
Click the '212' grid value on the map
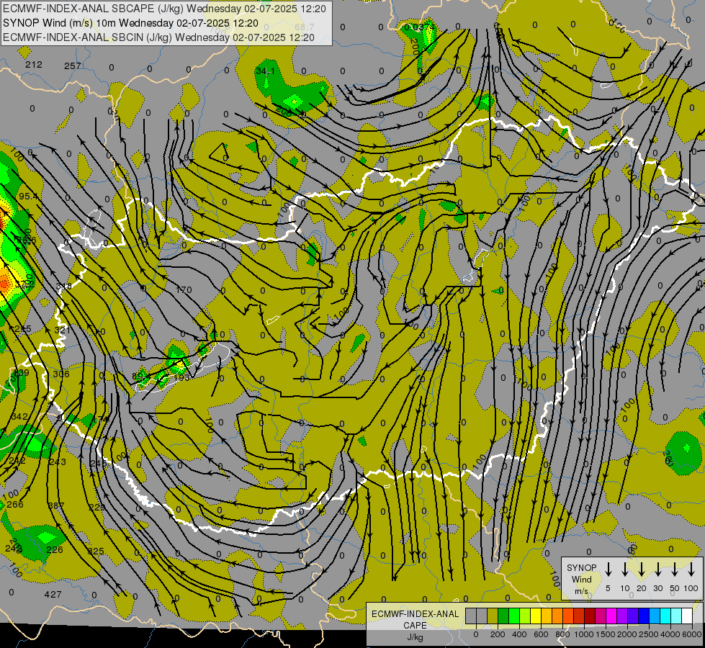pyautogui.click(x=34, y=65)
